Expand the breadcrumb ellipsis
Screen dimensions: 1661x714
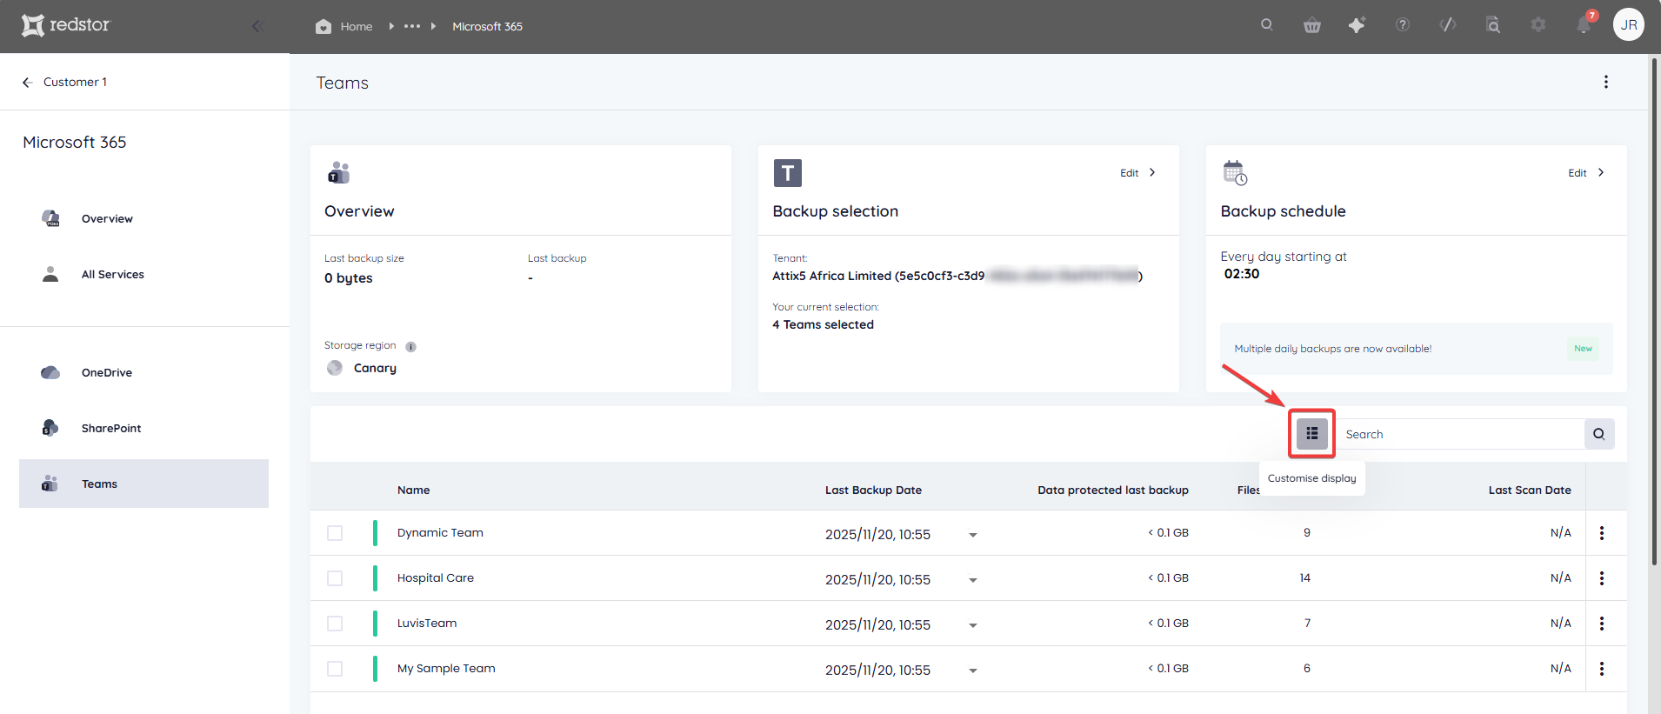pos(412,26)
